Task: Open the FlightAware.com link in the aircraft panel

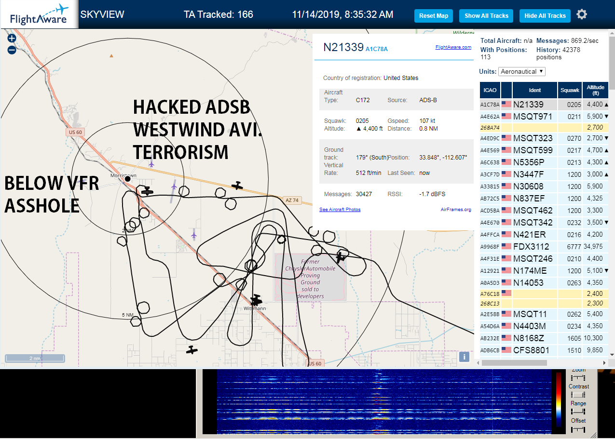Action: [453, 47]
